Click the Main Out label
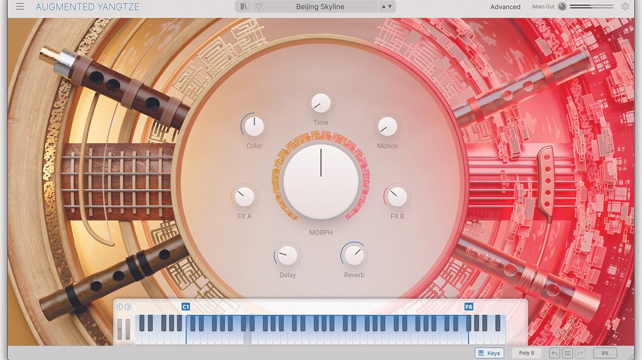 pos(544,7)
